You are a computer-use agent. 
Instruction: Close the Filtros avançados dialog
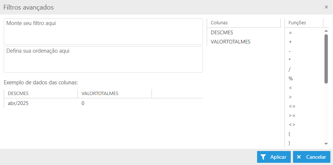326,7
